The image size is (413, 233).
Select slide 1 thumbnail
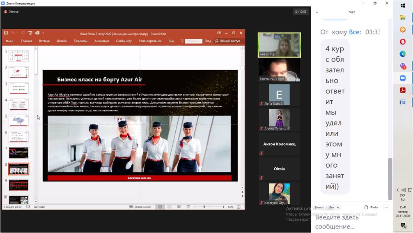tap(19, 55)
